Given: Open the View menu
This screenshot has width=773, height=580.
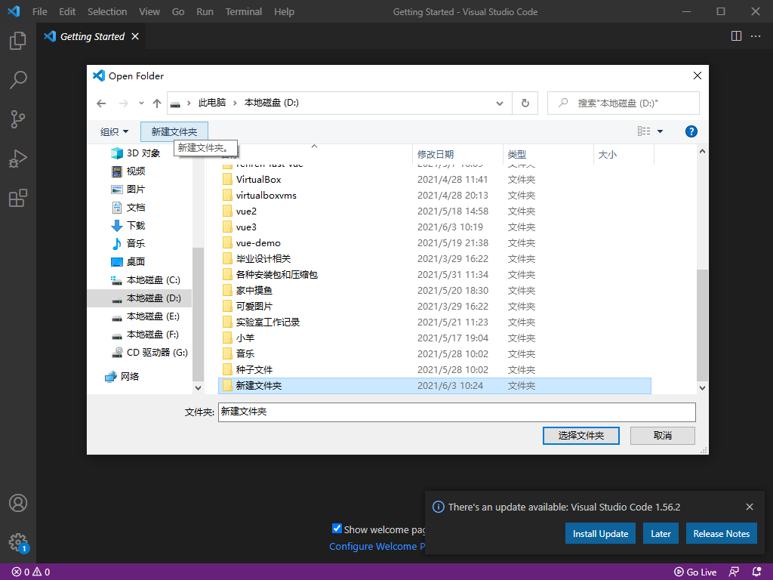Looking at the screenshot, I should (149, 11).
